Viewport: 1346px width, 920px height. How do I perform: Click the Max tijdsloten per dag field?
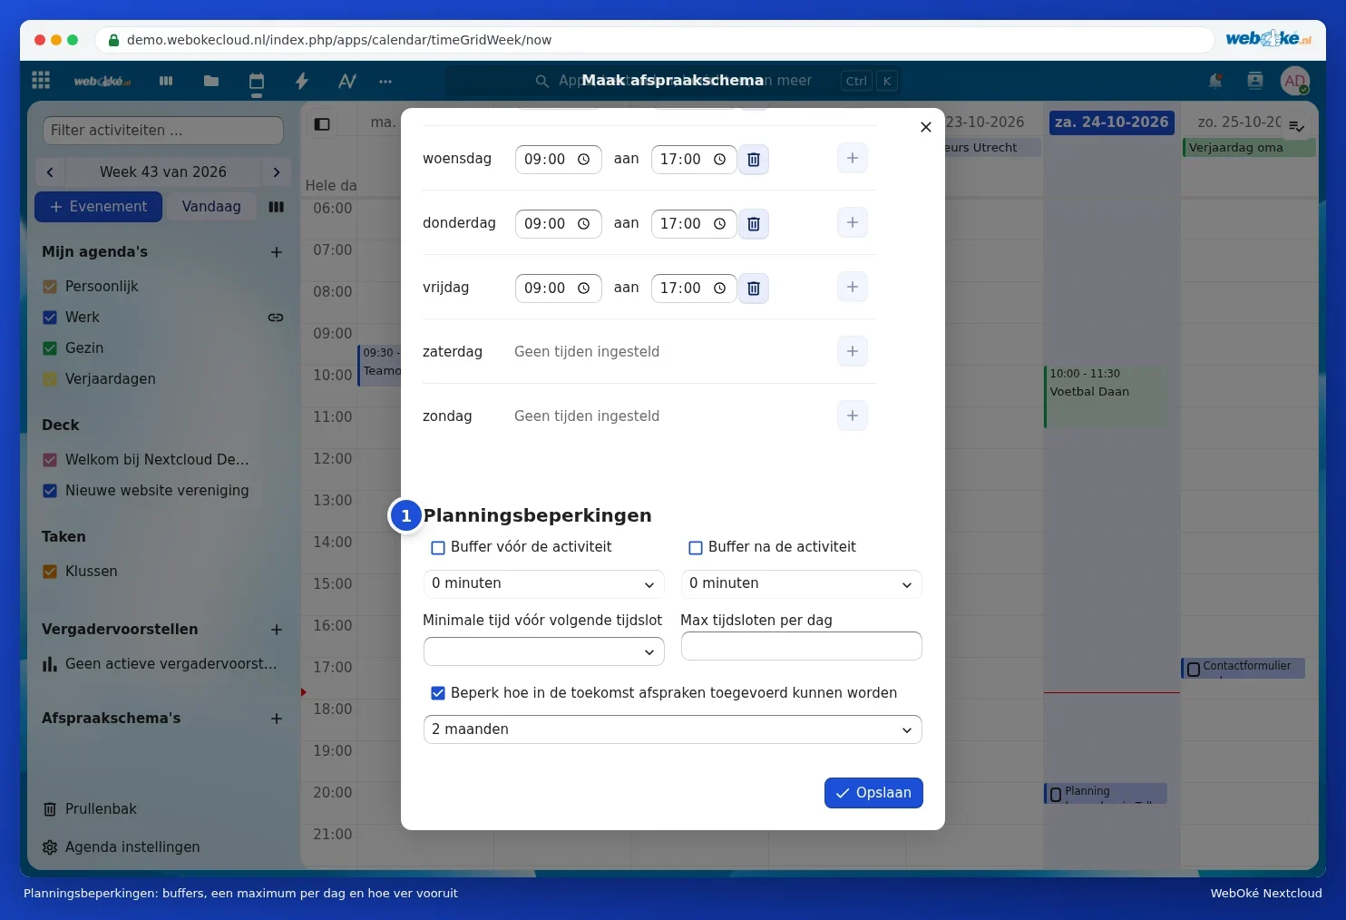(x=802, y=646)
